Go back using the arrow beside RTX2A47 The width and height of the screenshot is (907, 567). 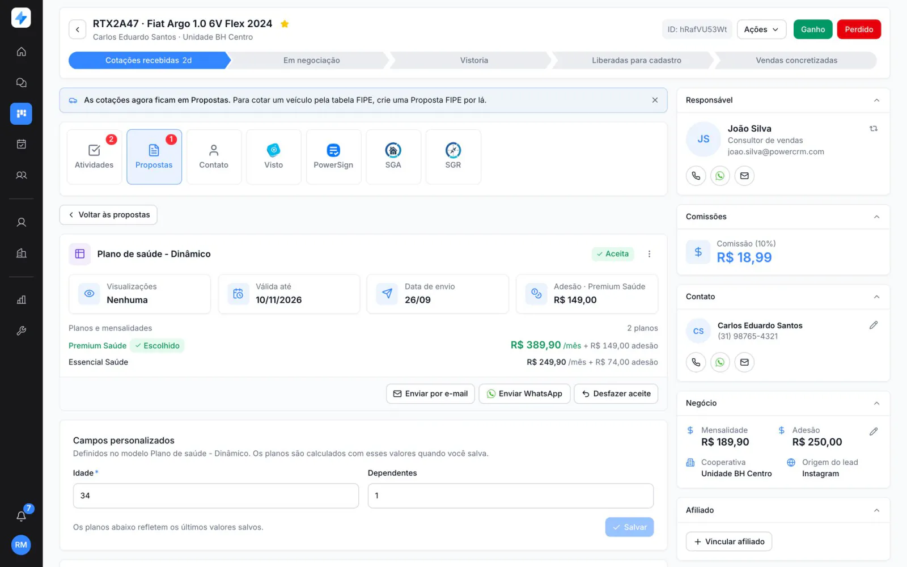point(78,29)
